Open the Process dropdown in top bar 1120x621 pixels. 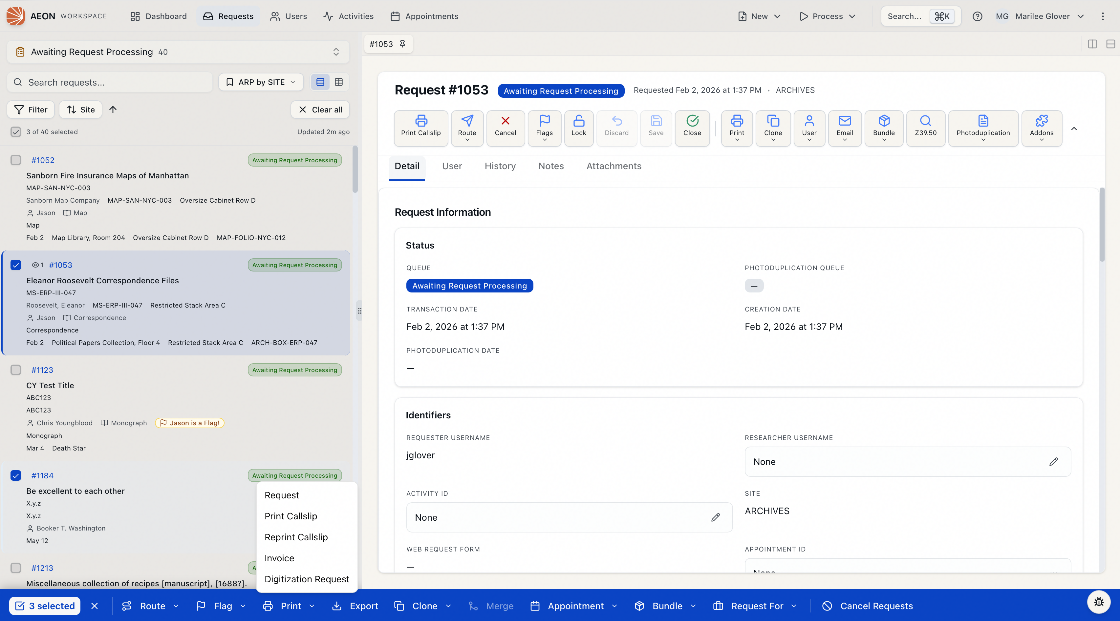(828, 16)
